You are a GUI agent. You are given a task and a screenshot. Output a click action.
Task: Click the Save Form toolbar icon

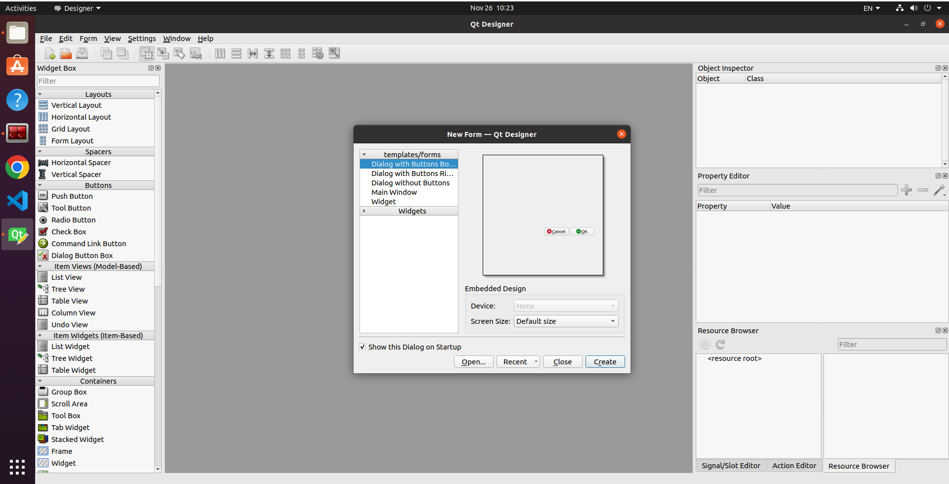(x=82, y=53)
